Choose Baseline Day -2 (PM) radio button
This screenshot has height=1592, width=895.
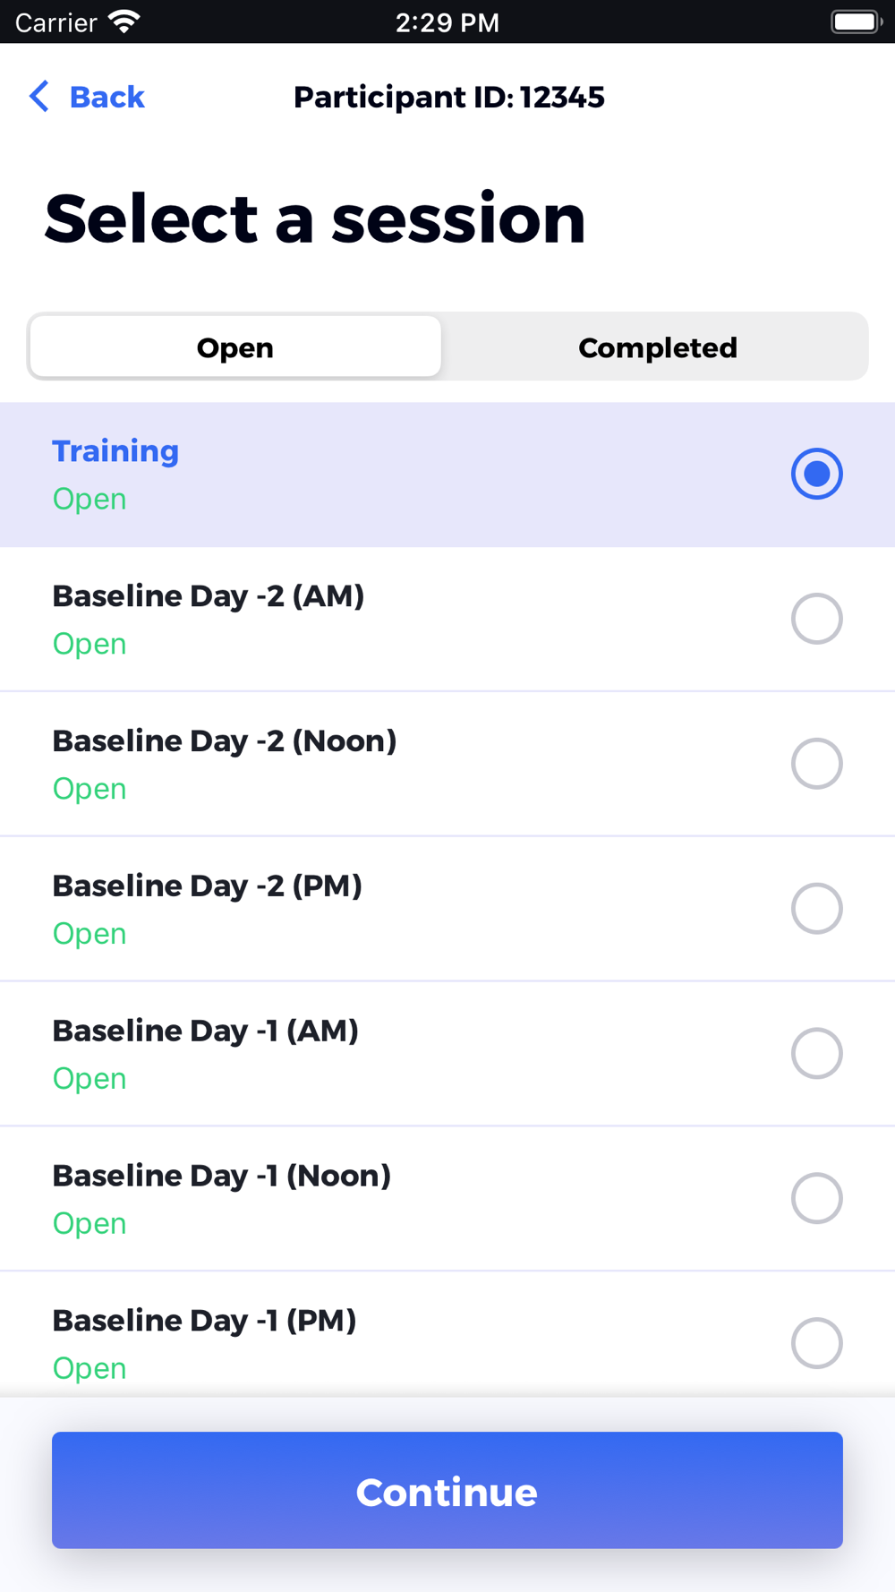click(816, 909)
